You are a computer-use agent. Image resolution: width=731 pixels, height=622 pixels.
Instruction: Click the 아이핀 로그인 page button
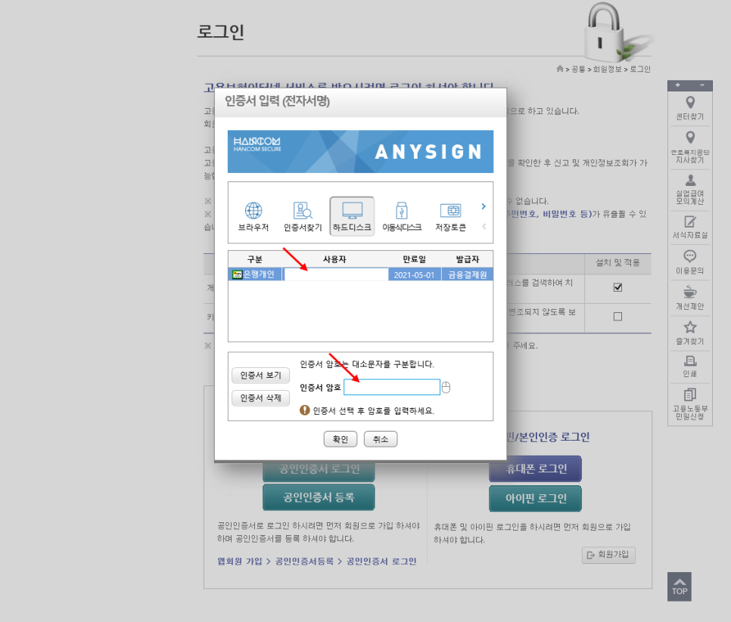point(535,499)
